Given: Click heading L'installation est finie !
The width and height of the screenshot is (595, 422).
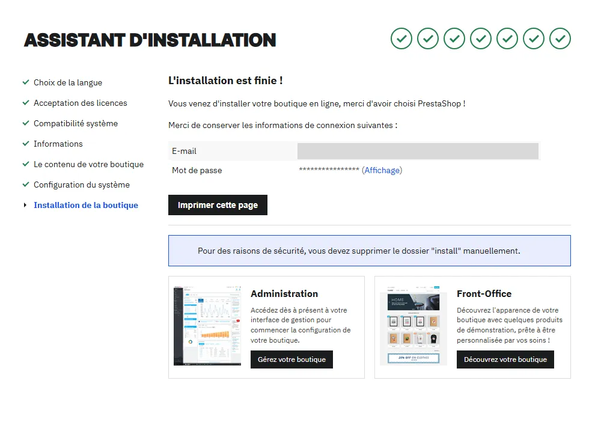Looking at the screenshot, I should tap(225, 81).
